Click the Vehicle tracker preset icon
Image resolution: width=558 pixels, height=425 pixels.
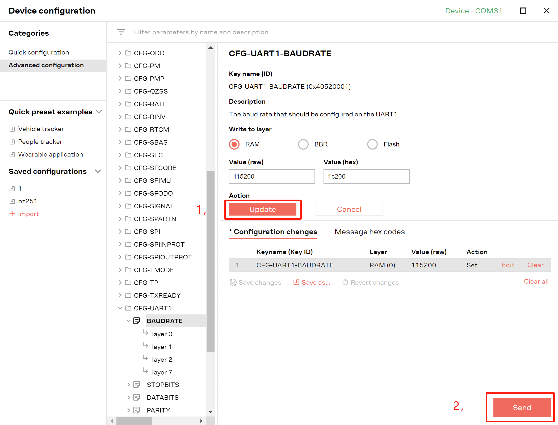(x=12, y=129)
